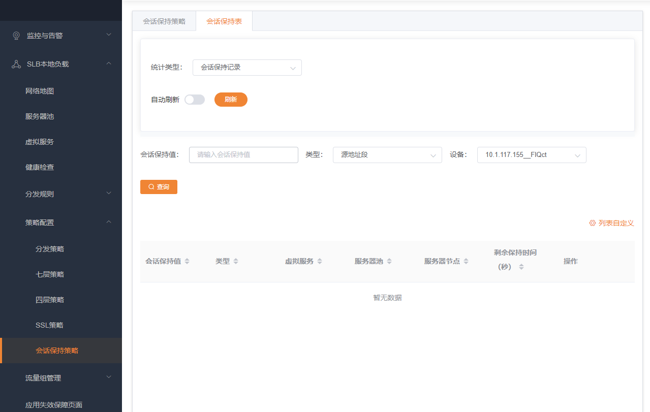Open 七层策略 in the sidebar
Viewport: 650px width, 412px height.
click(50, 274)
